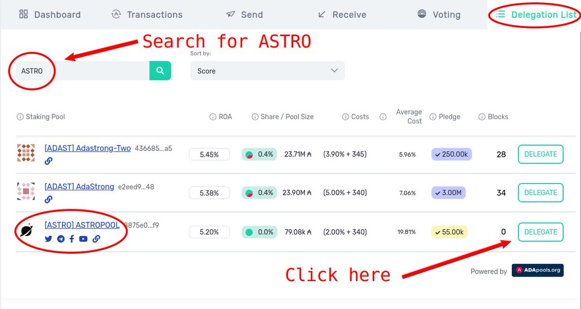The width and height of the screenshot is (581, 309).
Task: Click info icon next to Blocks header
Action: coord(482,117)
